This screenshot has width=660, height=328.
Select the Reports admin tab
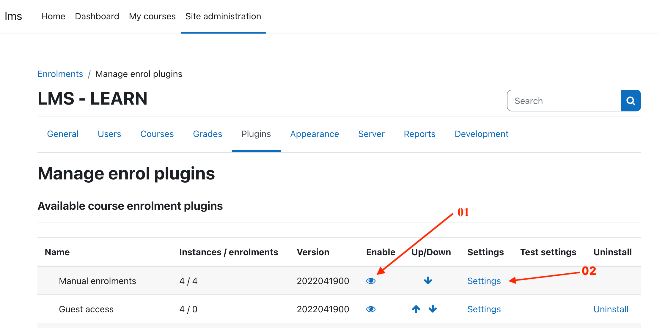419,134
